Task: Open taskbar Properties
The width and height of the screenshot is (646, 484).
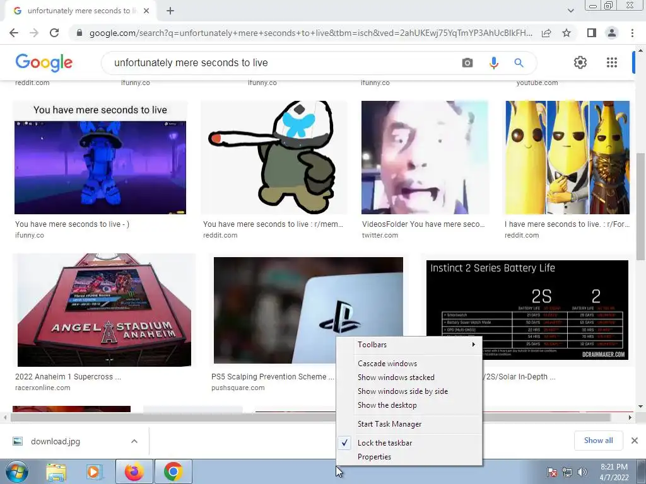Action: point(409,457)
